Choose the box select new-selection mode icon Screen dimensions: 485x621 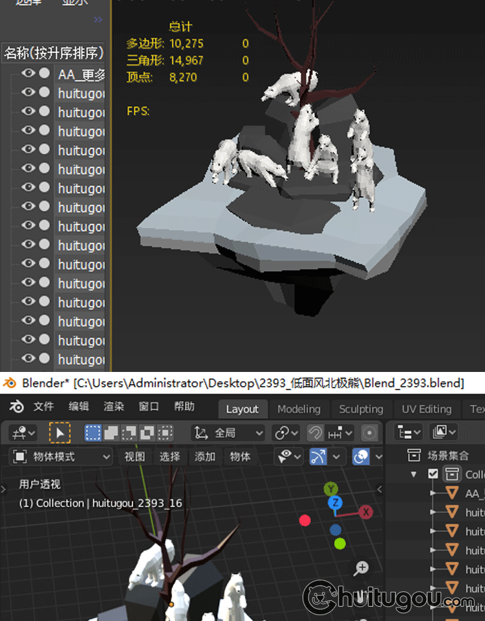[x=93, y=433]
